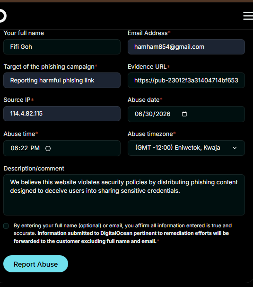Click inside the Description/comment textarea

point(124,195)
